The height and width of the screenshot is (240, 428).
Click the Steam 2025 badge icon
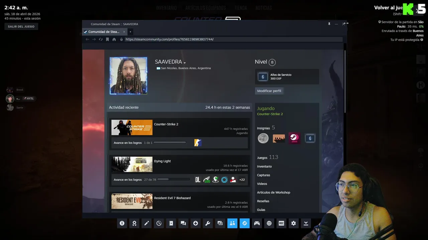coord(294,138)
